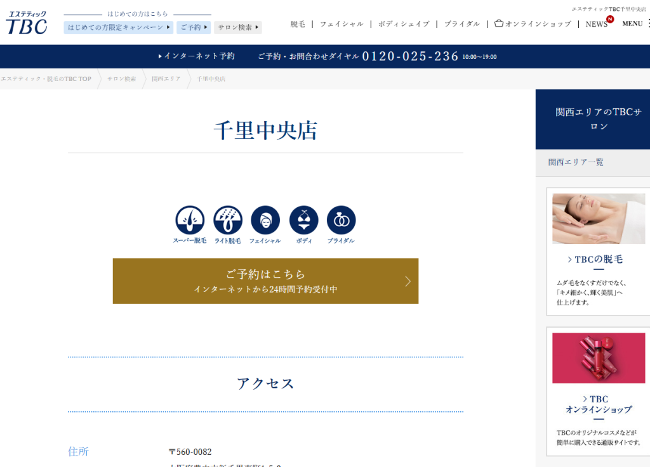
Task: Click the red cosmetics online shop thumbnail
Action: point(599,358)
